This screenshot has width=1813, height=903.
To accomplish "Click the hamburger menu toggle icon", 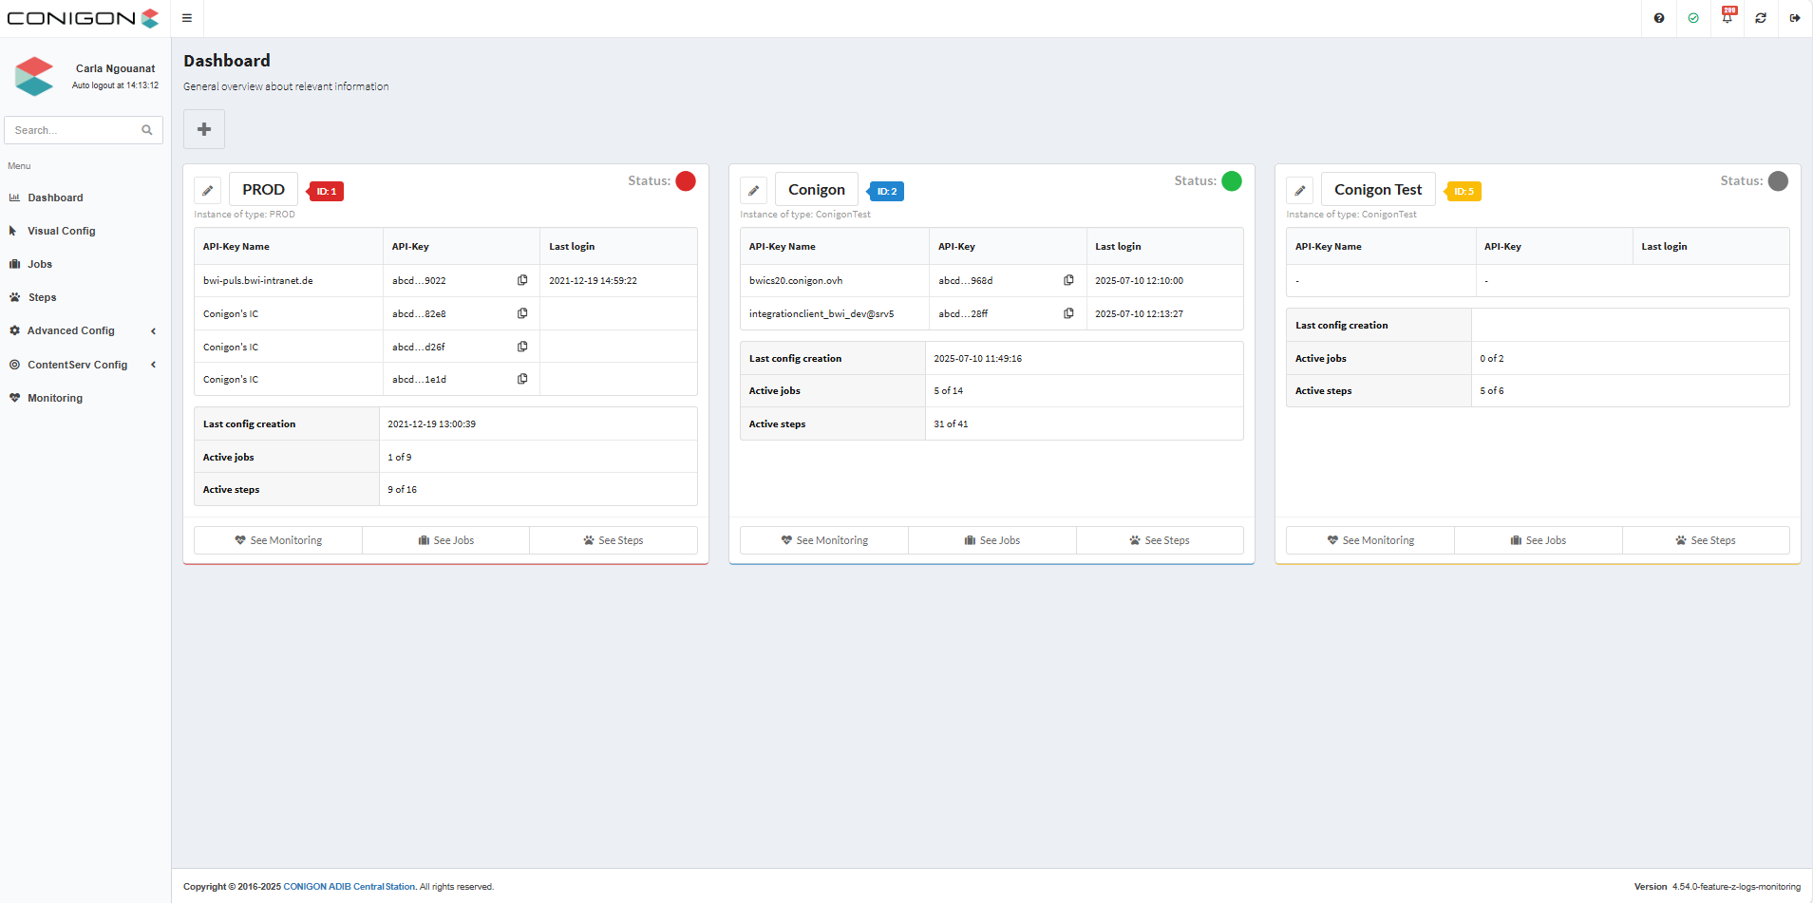I will 187,18.
